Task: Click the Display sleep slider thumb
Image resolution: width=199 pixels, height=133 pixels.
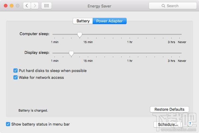Action: [71, 53]
